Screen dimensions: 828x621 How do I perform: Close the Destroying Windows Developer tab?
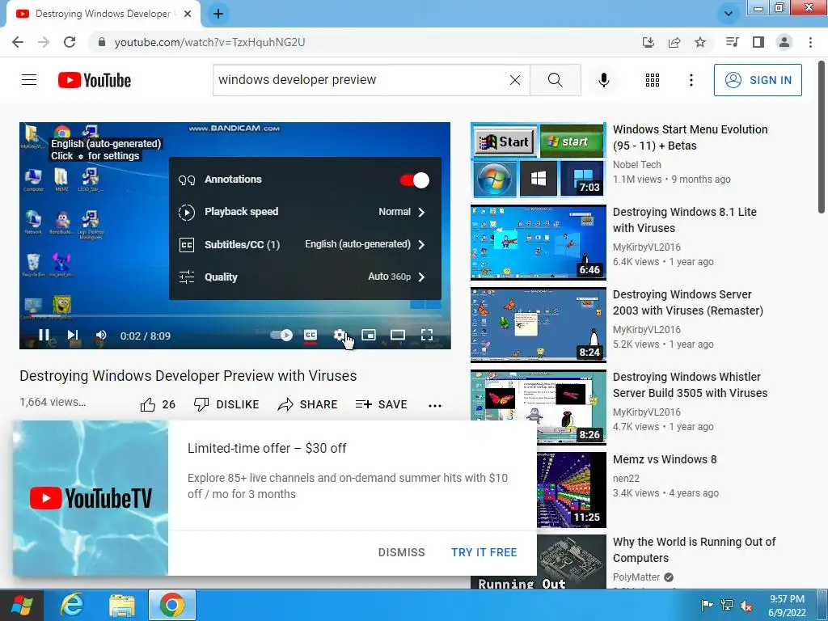[188, 14]
